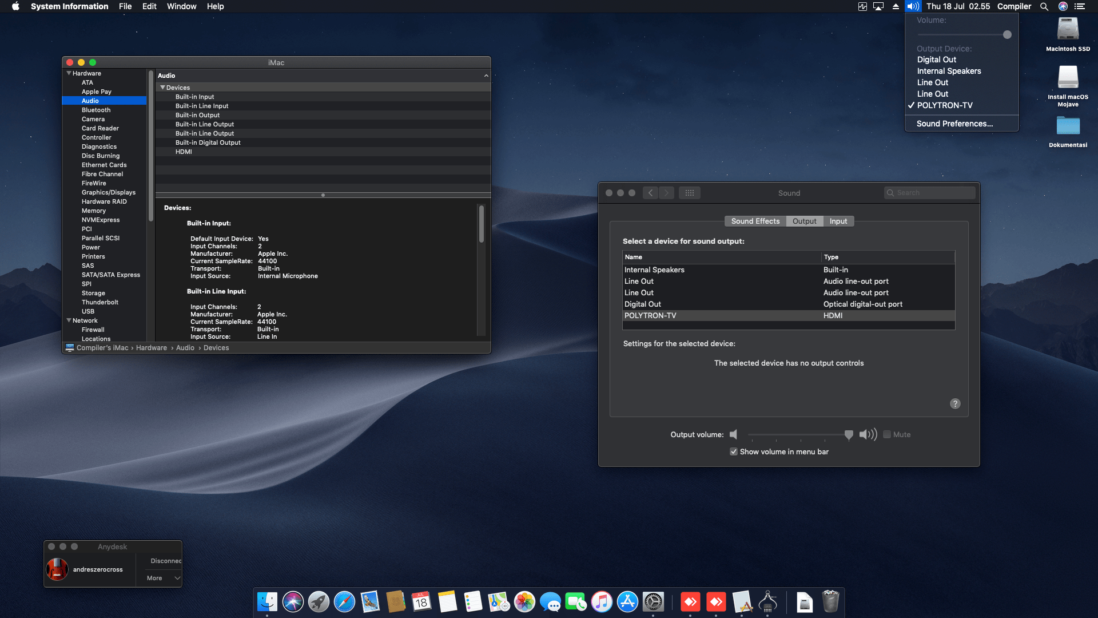Collapse the Hardware tree section
Viewport: 1098px width, 618px height.
69,73
